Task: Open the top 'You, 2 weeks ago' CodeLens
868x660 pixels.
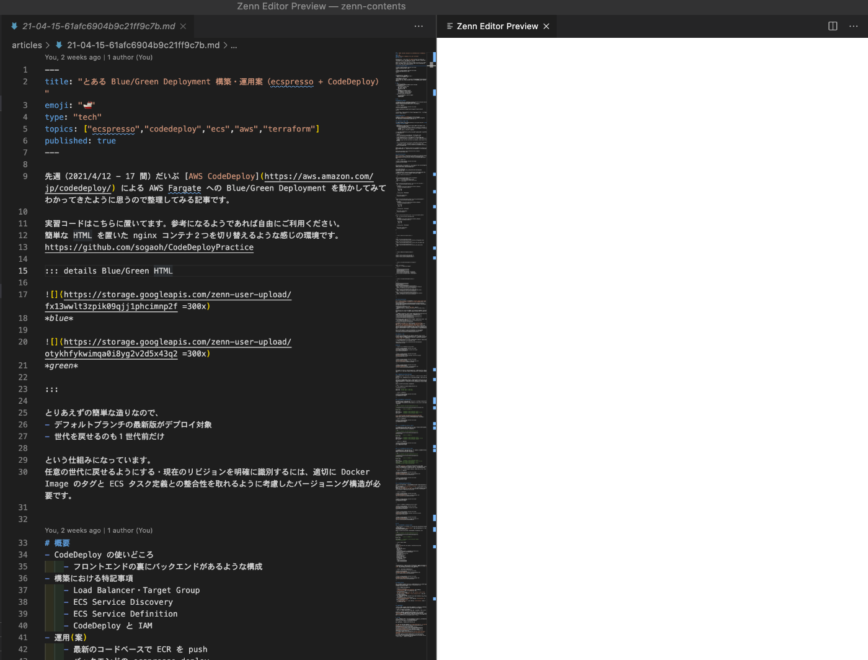Action: [99, 57]
